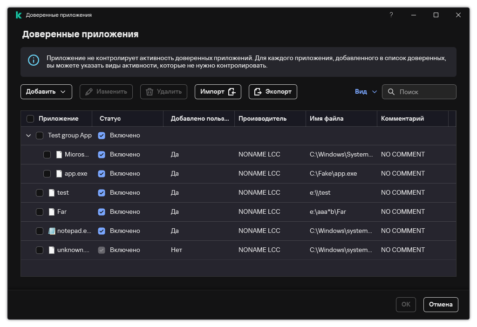Viewport: 477px width, 327px height.
Task: Disable the Включено status checkbox for test
Action: click(102, 193)
